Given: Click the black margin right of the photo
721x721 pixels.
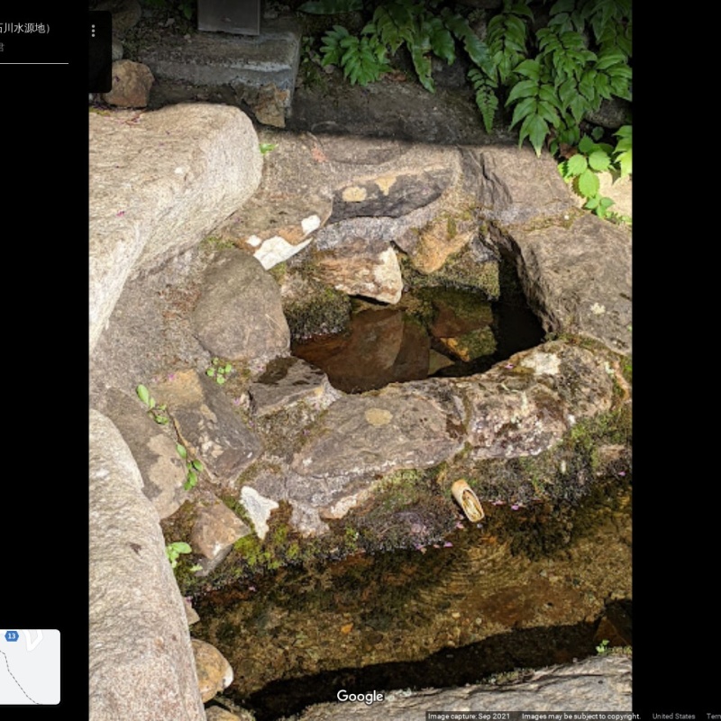Looking at the screenshot, I should [x=676, y=360].
